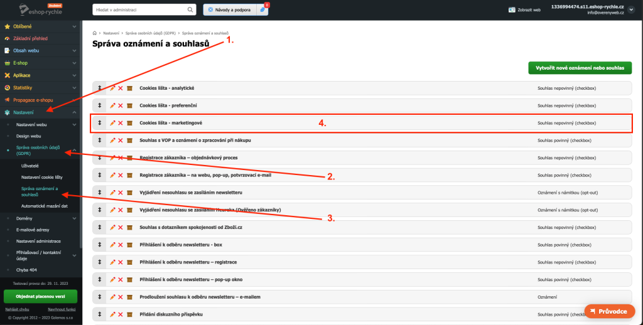Edit Přihlášení k odběru newsletteru – pop-up okno
This screenshot has width=643, height=325.
[x=112, y=279]
